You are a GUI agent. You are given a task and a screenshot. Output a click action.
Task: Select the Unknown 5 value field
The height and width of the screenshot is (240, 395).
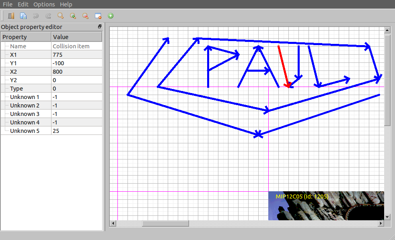click(76, 131)
